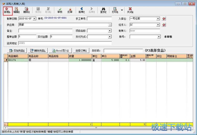Click the 货位 column header
Image resolution: width=197 pixels, height=135 pixels.
pyautogui.click(x=162, y=56)
